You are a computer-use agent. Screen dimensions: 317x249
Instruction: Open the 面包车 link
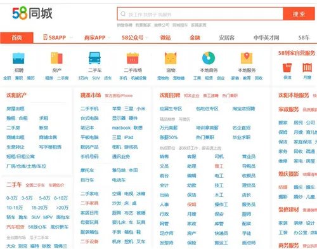(x=63, y=217)
